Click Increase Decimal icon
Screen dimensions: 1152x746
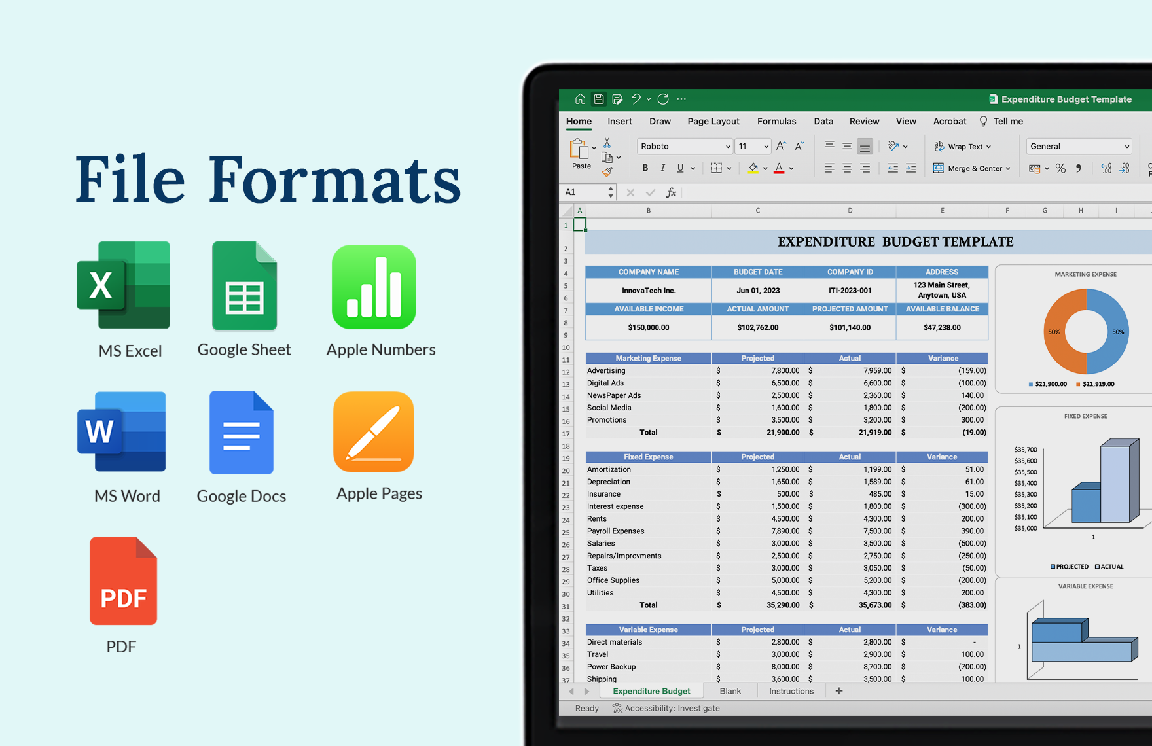1106,168
